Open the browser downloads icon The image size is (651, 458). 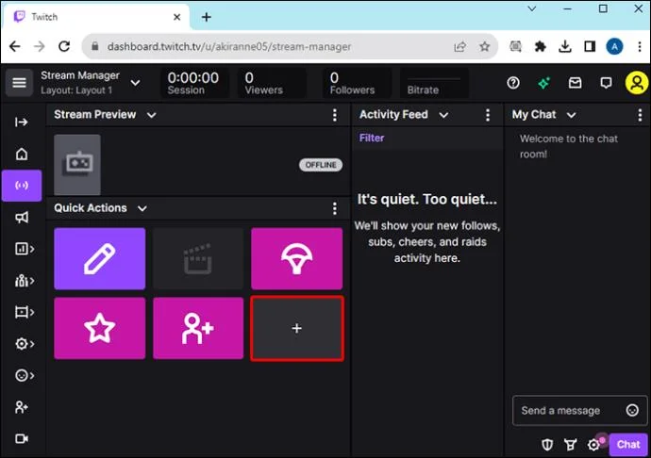pos(564,46)
